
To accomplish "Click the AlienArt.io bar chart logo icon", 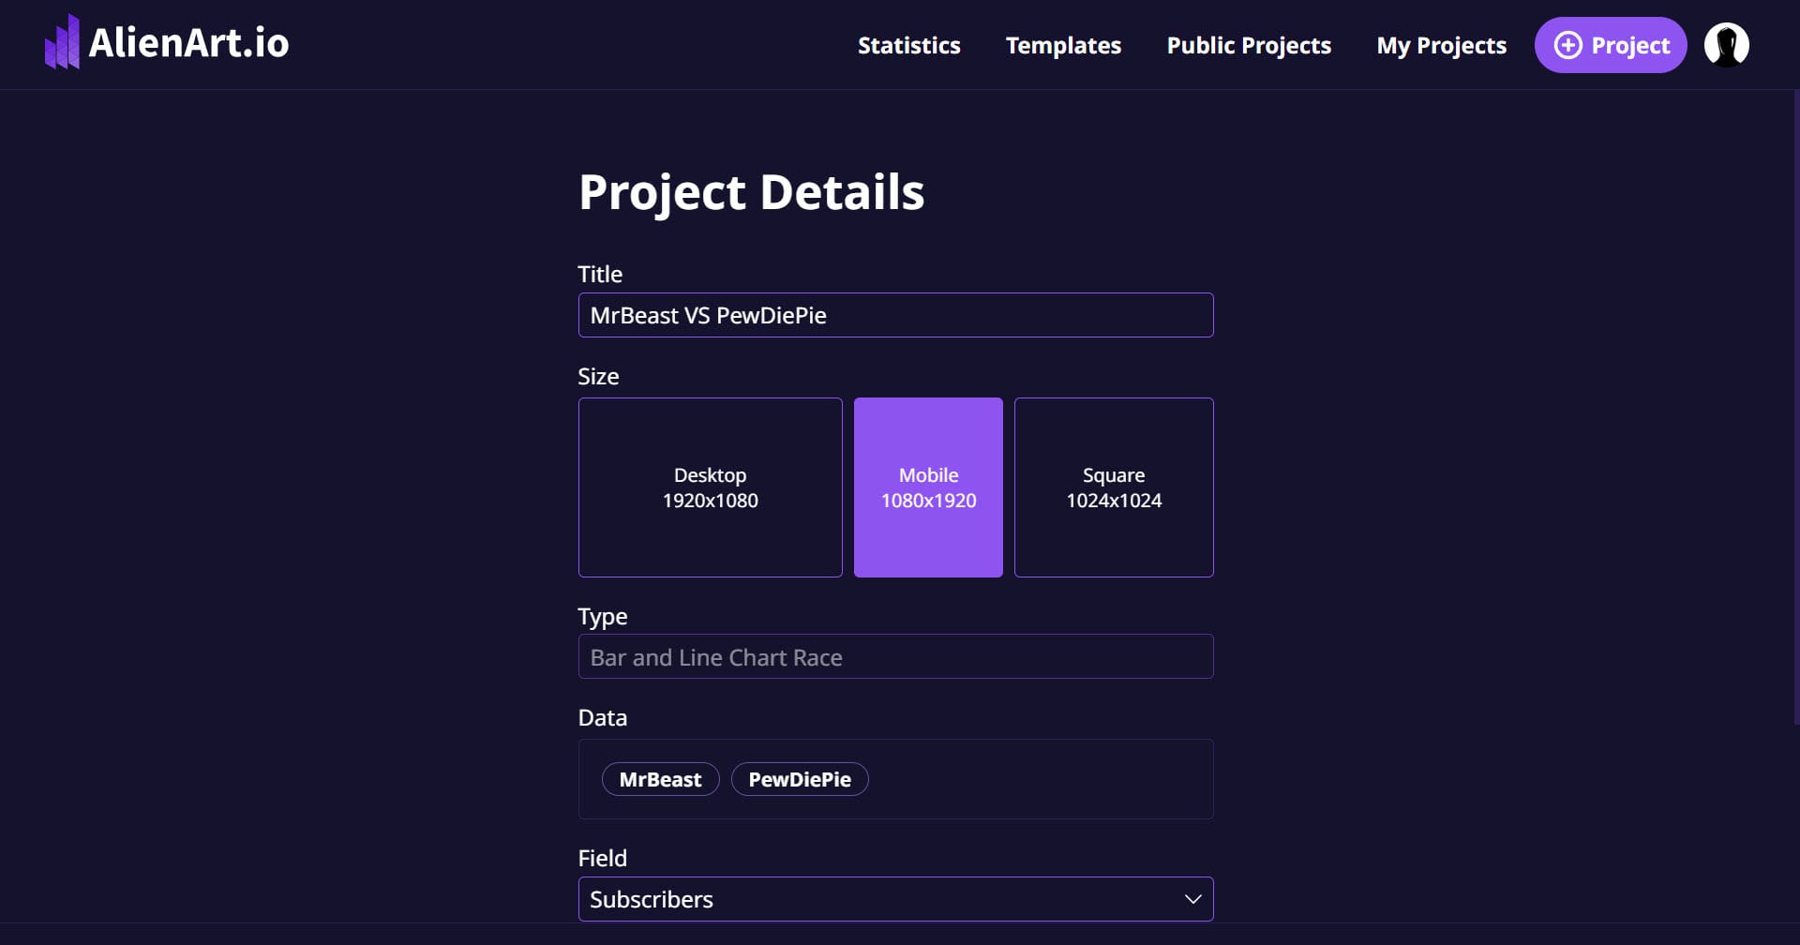I will 62,42.
